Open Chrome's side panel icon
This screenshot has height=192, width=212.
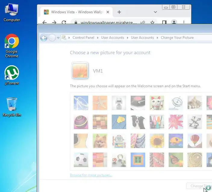click(164, 22)
